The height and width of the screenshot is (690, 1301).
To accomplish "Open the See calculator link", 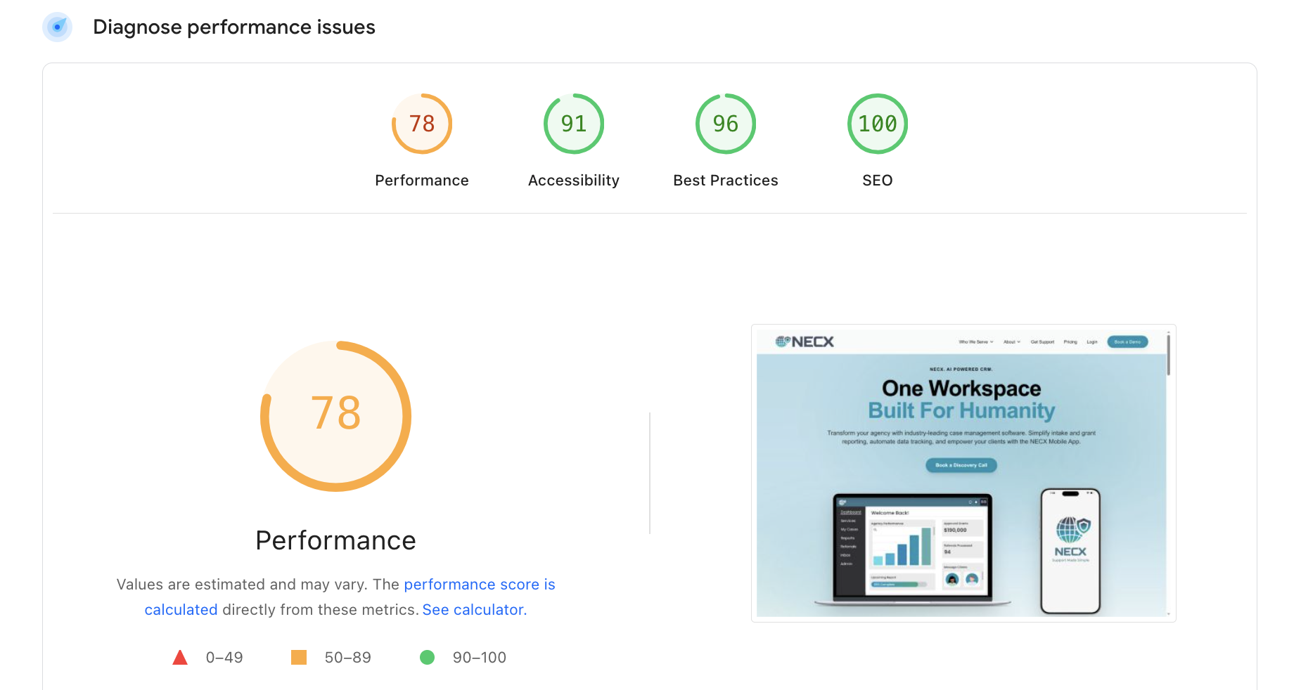I will click(475, 610).
